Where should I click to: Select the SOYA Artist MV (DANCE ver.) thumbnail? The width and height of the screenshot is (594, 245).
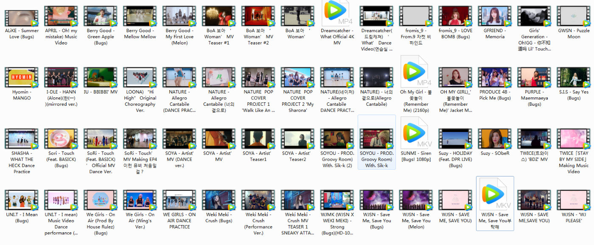(x=179, y=139)
